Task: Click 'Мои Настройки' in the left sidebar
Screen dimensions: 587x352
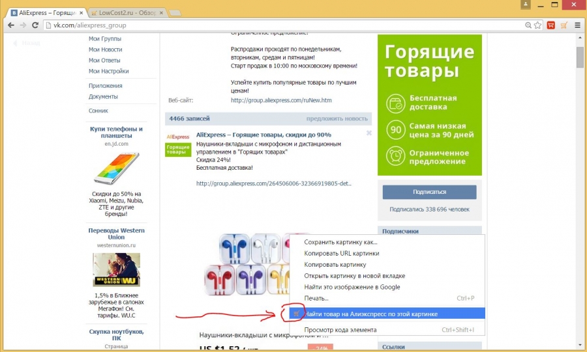Action: click(108, 71)
